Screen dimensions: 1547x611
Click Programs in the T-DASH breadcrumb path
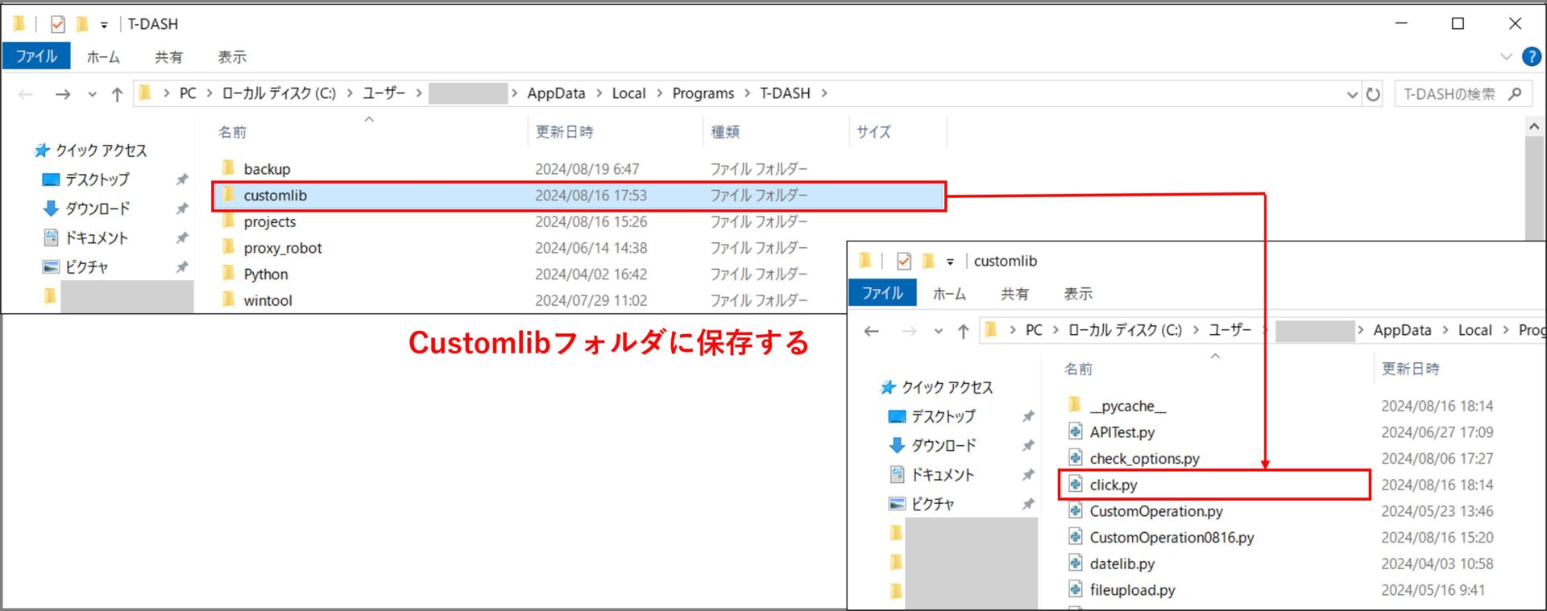tap(703, 93)
